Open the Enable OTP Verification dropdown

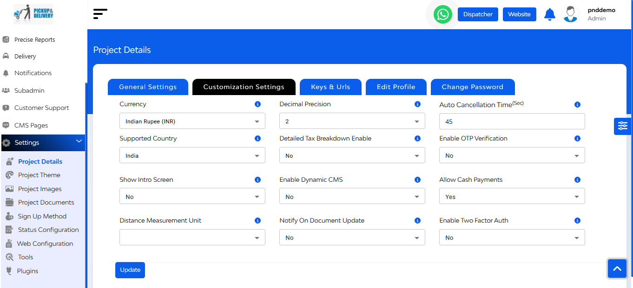tap(512, 155)
